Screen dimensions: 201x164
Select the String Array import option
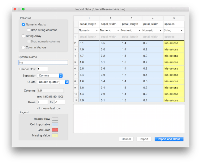23,36
